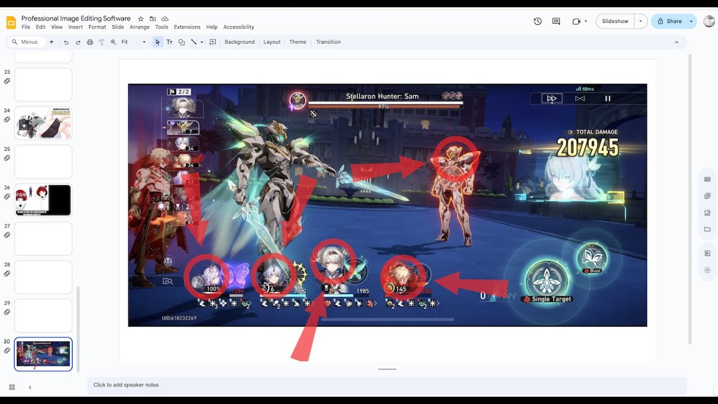This screenshot has width=718, height=404.
Task: Open the Extensions menu
Action: pos(187,27)
